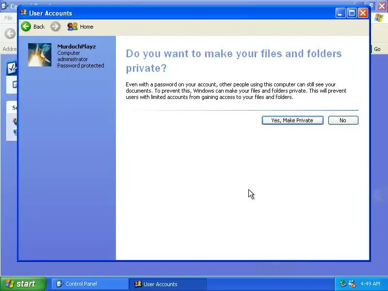
Task: Click the grayed Forward arrow button
Action: coord(55,27)
